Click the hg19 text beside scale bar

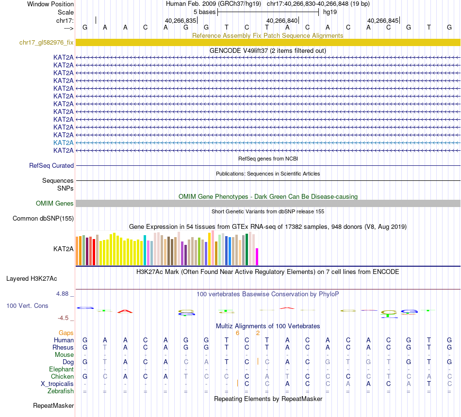pyautogui.click(x=330, y=12)
